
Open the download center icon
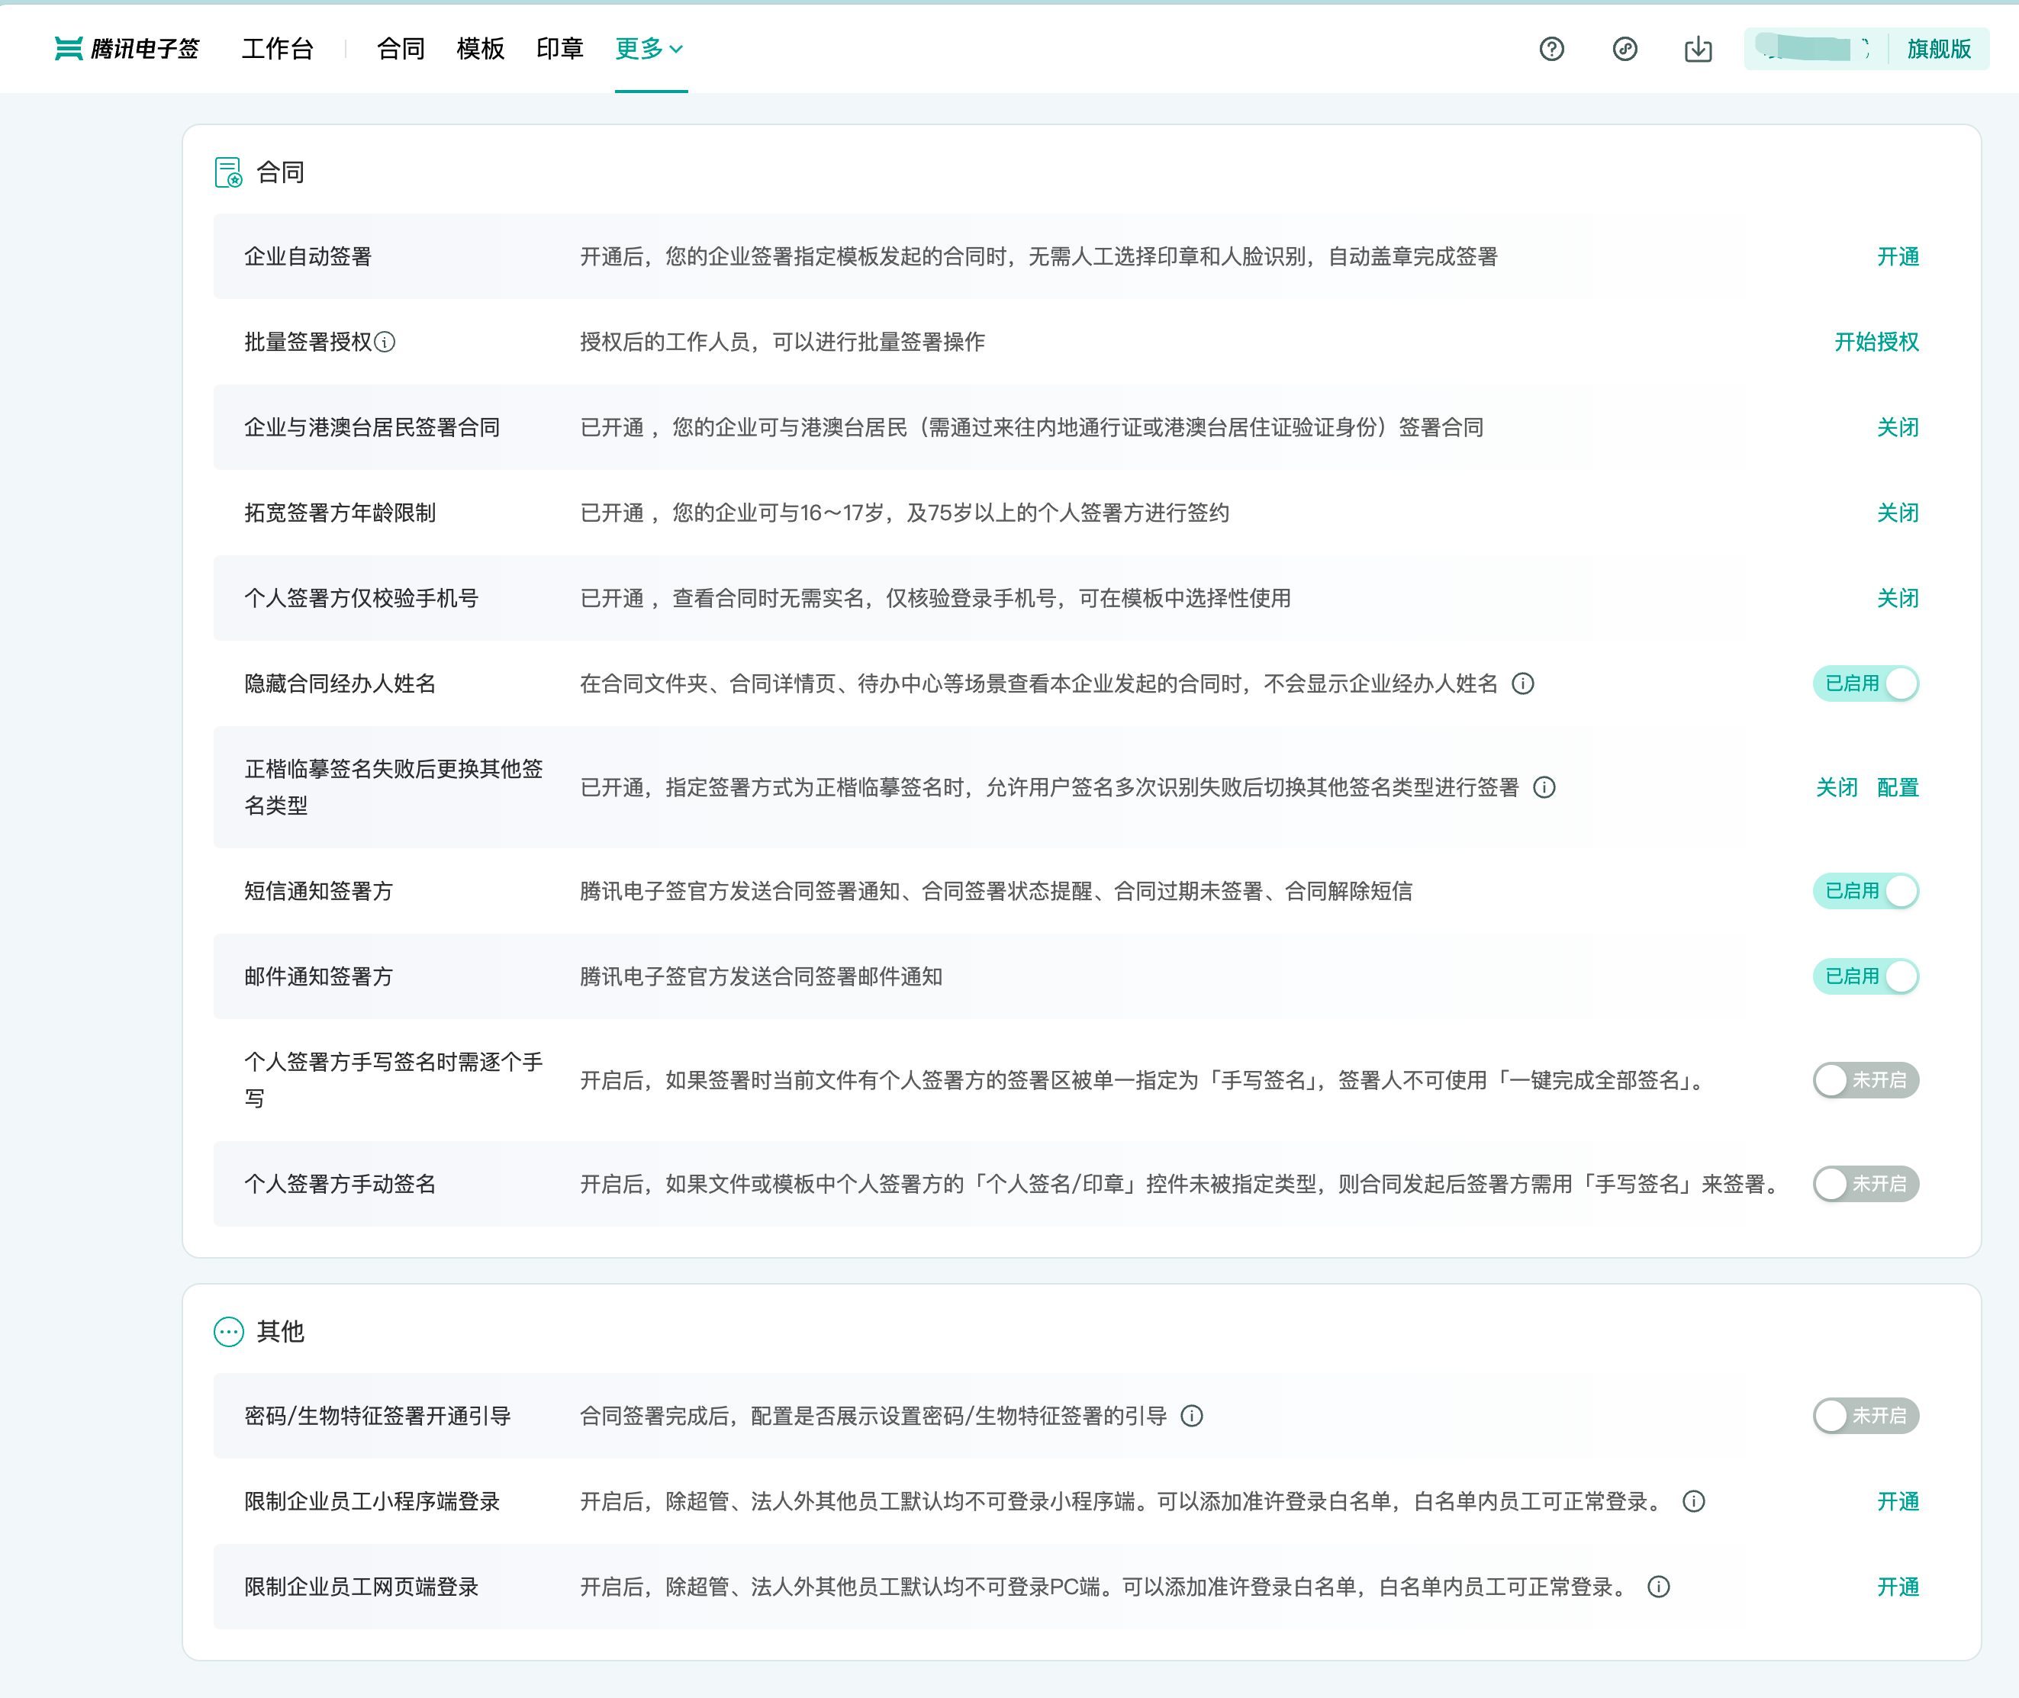[1698, 49]
